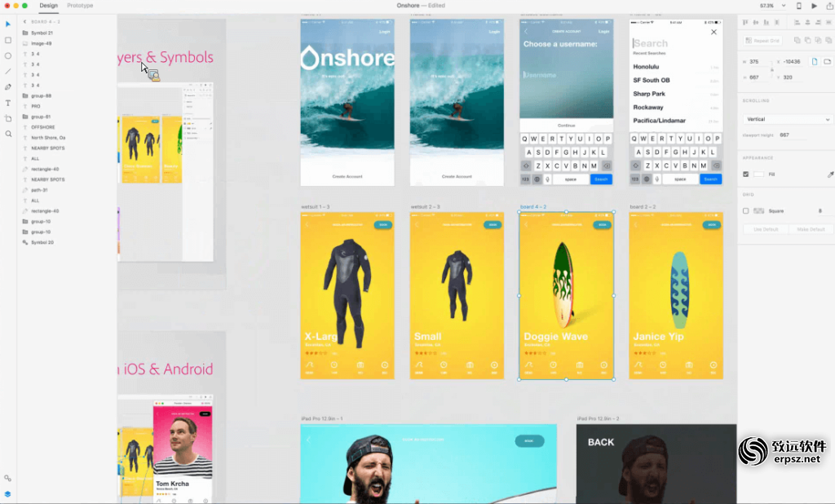Click the Repeat Grid button

coord(762,41)
